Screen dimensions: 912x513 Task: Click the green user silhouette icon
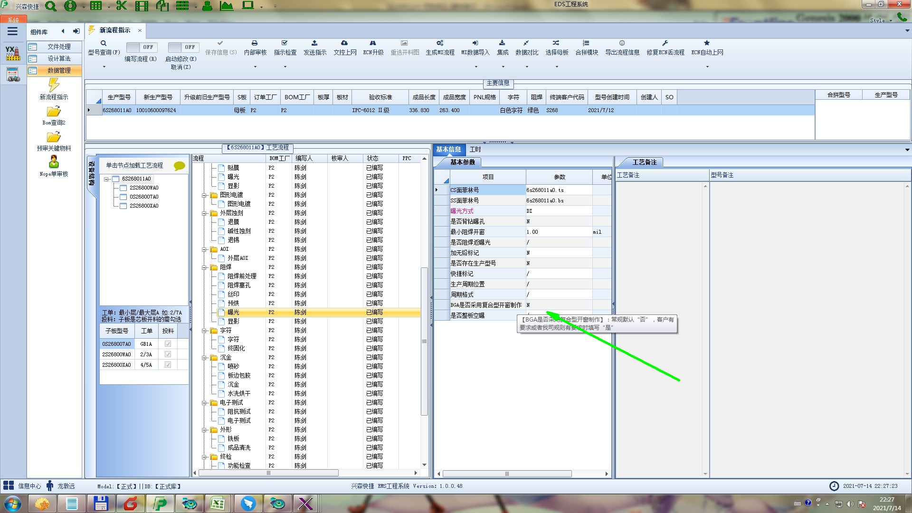point(207,6)
